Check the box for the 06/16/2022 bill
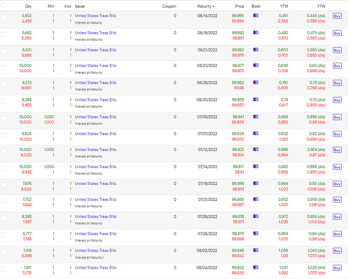351x279 pixels. (x=3, y=34)
